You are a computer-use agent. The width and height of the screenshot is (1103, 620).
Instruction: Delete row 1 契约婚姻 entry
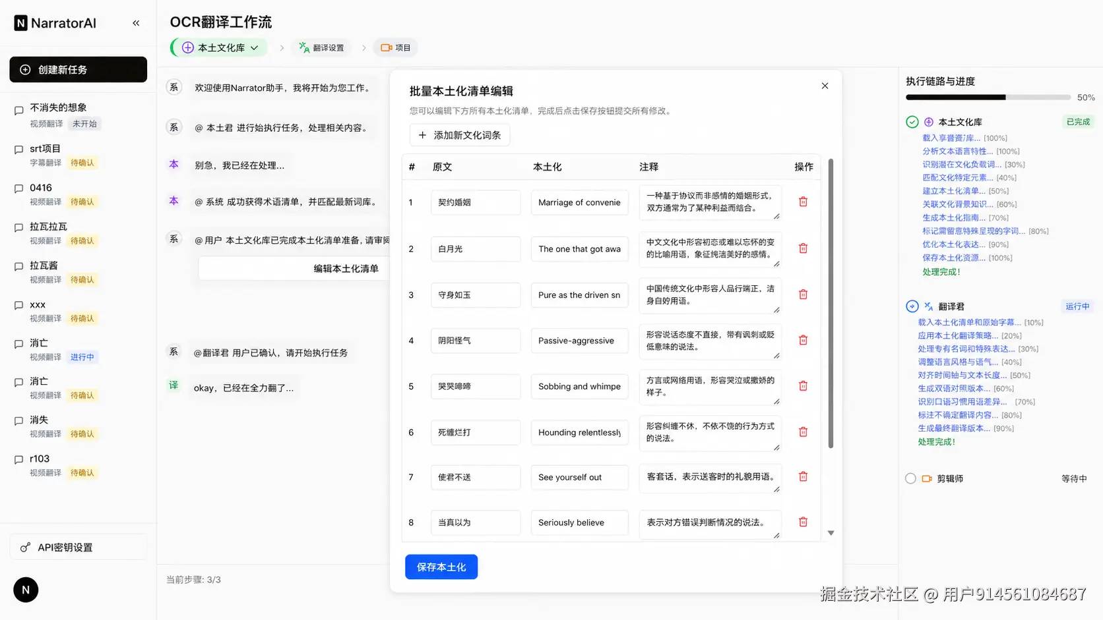[803, 202]
